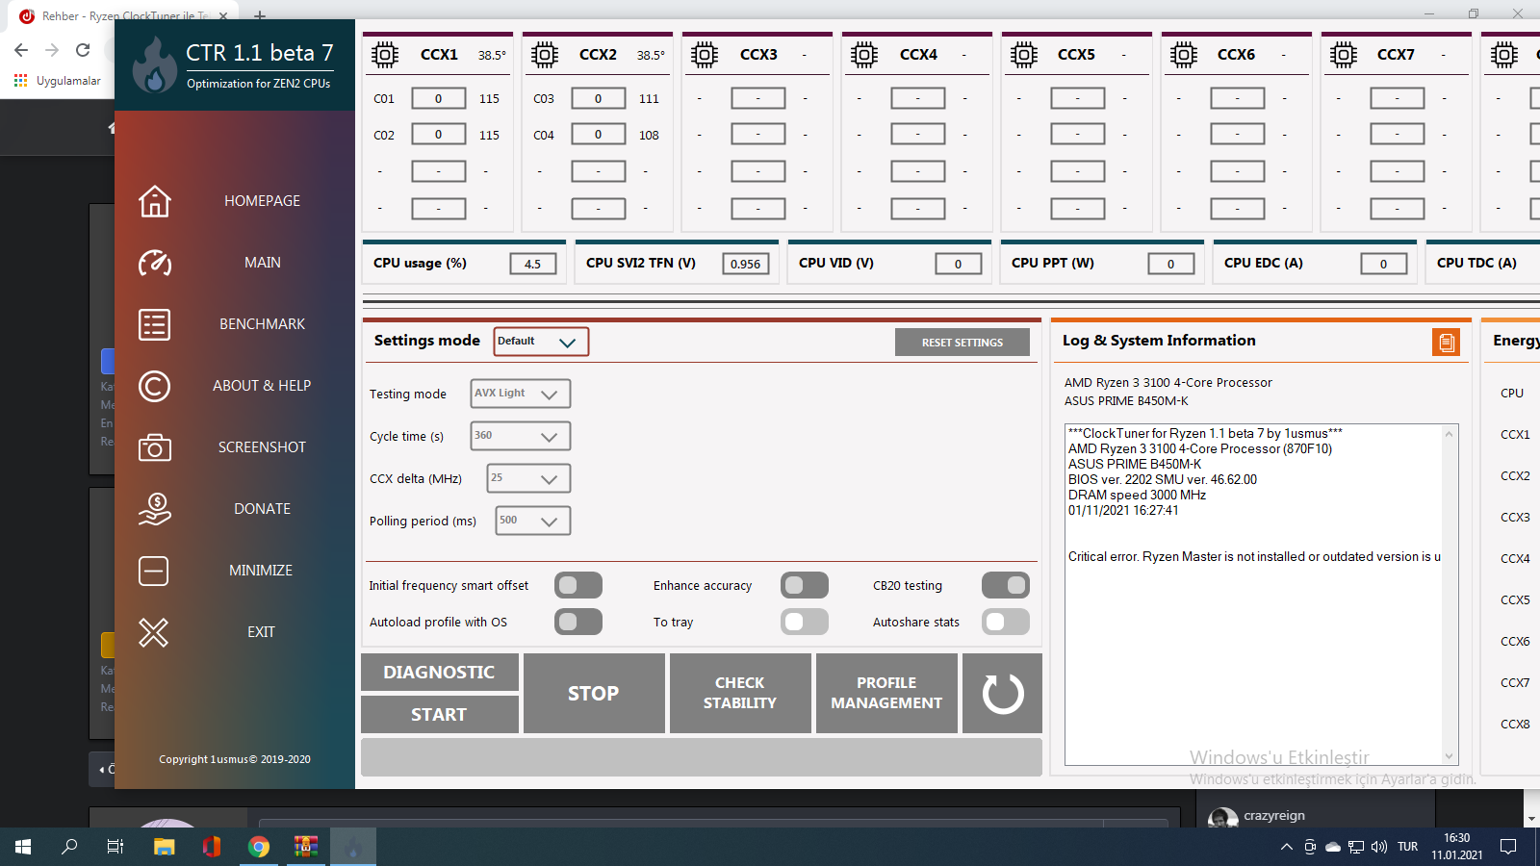Viewport: 1540px width, 866px height.
Task: Open Windows taskbar search
Action: click(x=69, y=847)
